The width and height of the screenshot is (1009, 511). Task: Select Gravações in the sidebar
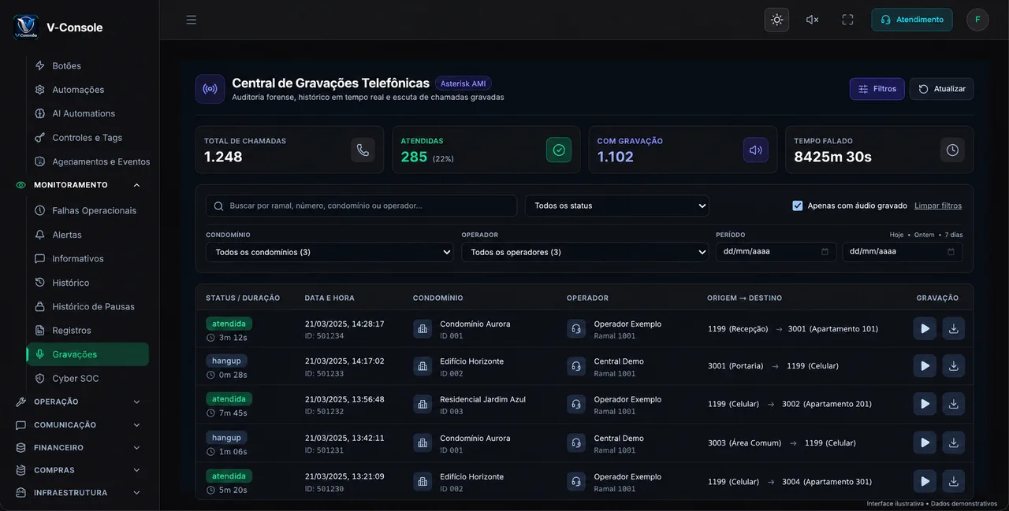click(x=87, y=354)
